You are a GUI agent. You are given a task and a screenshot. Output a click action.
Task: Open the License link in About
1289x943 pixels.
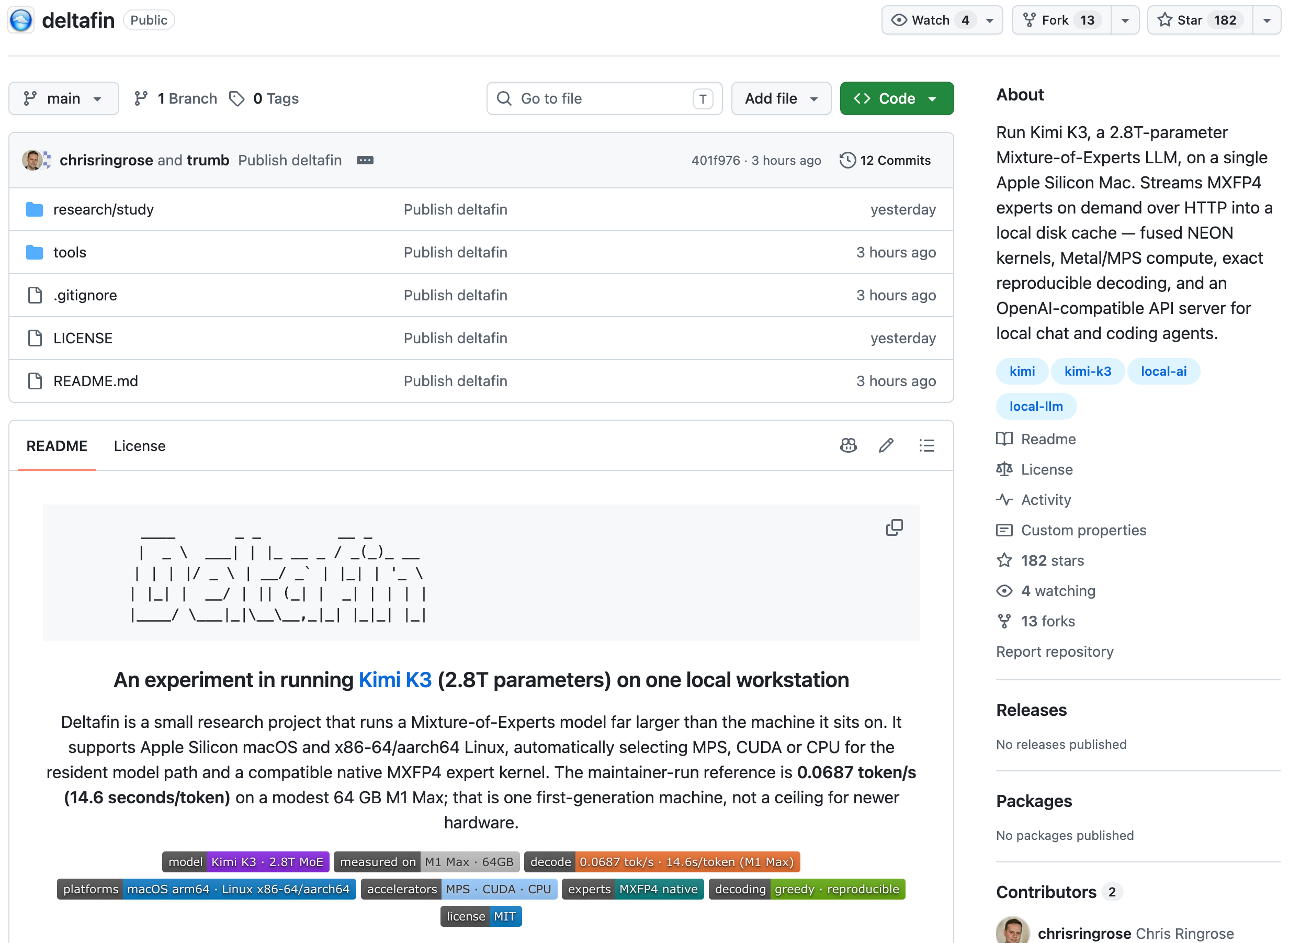pos(1035,469)
